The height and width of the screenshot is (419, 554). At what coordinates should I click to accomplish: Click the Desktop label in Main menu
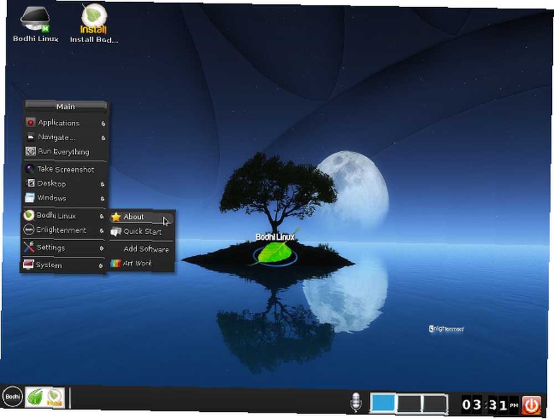(x=52, y=183)
